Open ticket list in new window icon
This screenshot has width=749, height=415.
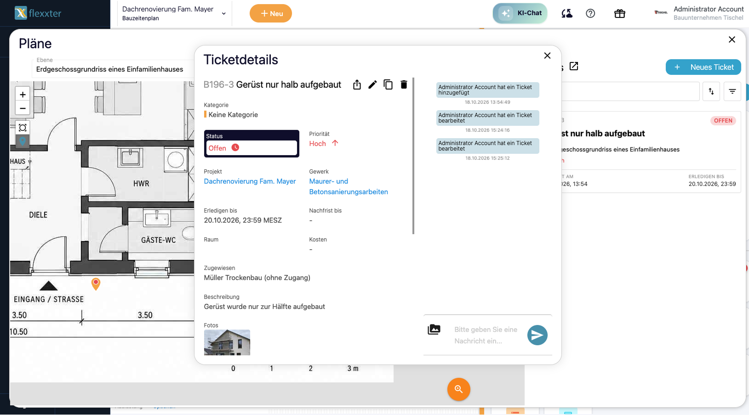574,66
